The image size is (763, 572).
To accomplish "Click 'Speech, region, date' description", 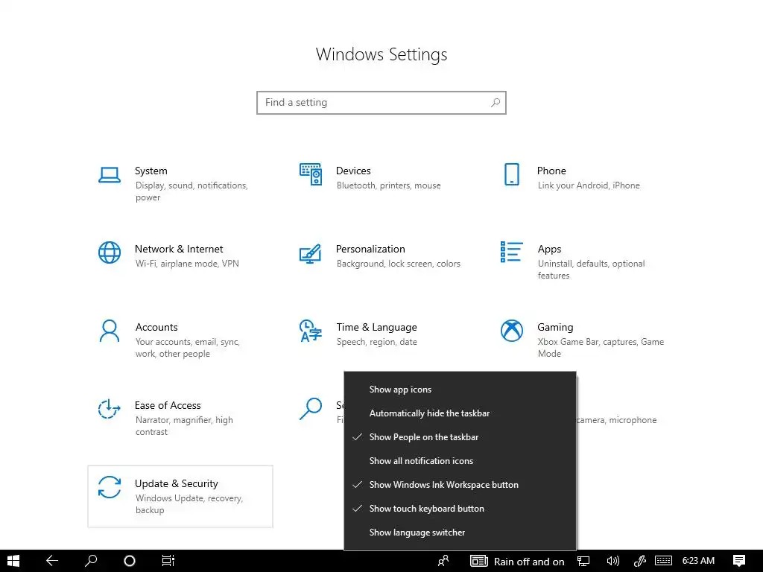I will [376, 342].
